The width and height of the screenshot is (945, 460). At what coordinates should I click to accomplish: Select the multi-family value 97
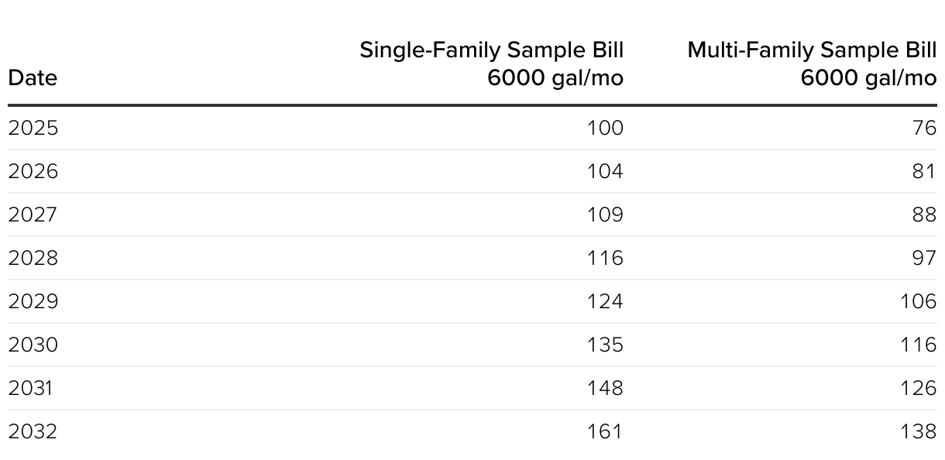(925, 258)
